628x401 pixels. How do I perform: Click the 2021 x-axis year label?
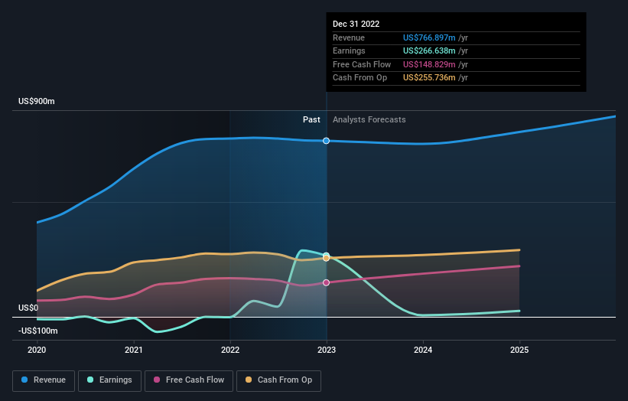(x=133, y=350)
